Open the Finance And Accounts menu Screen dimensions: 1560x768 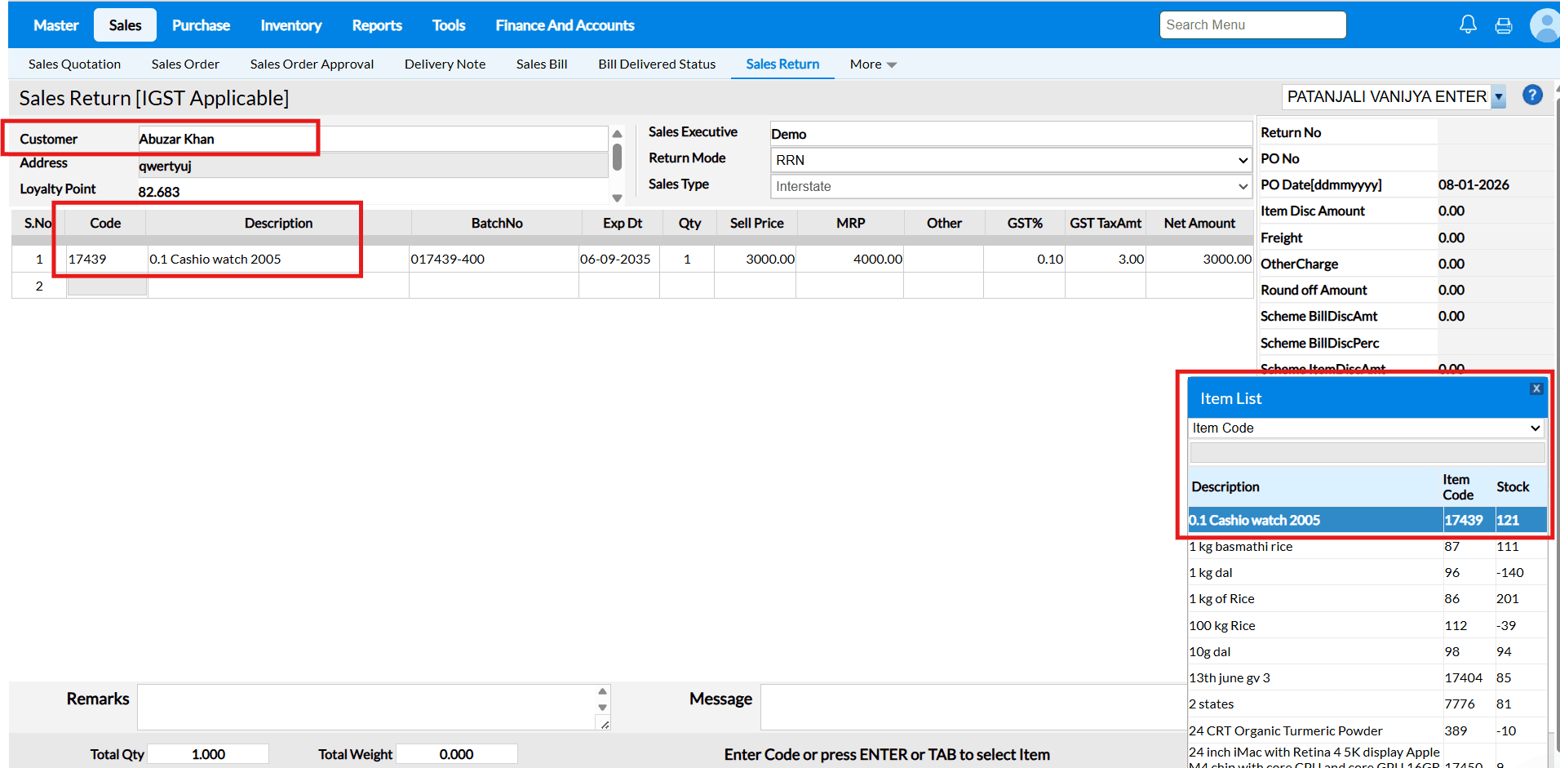[565, 25]
